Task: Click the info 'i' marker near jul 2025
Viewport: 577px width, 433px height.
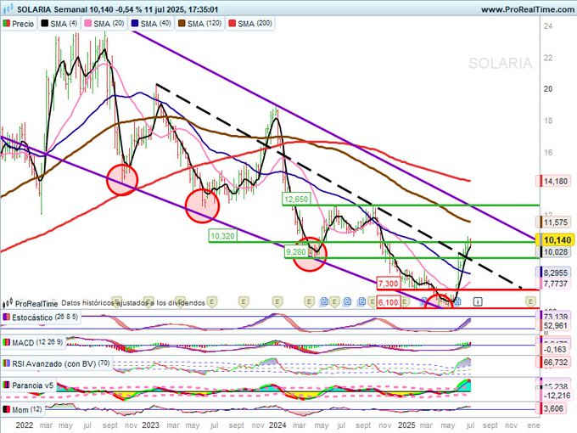Action: 478,302
